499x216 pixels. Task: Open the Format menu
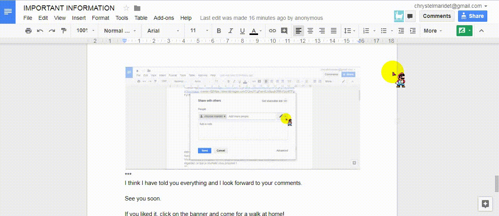coord(101,18)
